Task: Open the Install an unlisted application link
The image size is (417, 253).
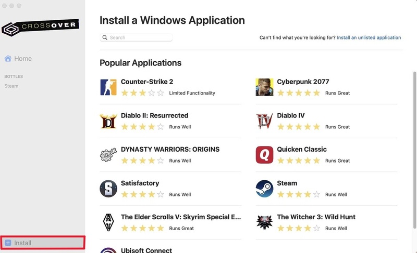Action: [369, 38]
